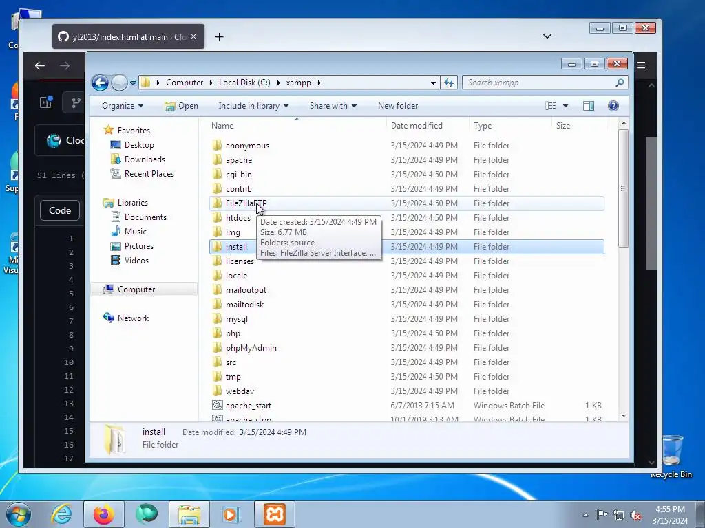705x528 pixels.
Task: Select the anonymous folder icon
Action: 217,146
